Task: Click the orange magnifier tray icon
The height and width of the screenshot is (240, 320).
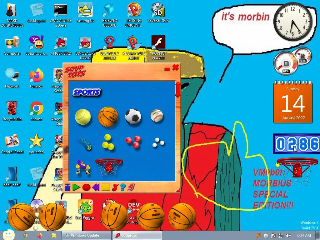Action: click(258, 236)
